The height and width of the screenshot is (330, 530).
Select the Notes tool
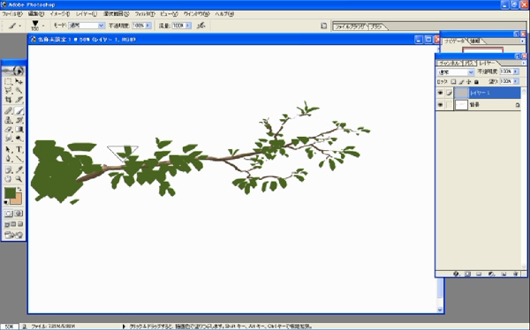9,170
